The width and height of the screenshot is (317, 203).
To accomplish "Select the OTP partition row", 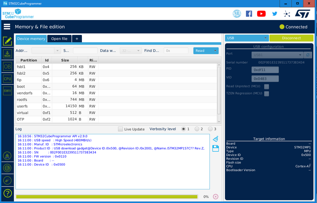I will coord(116,119).
